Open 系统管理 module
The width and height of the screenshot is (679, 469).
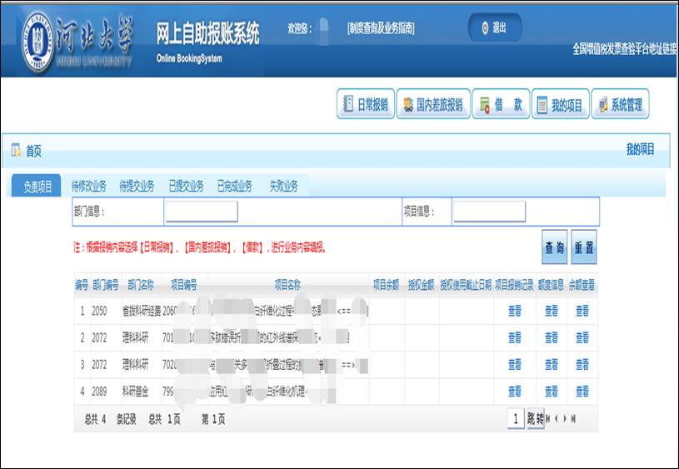tap(620, 105)
